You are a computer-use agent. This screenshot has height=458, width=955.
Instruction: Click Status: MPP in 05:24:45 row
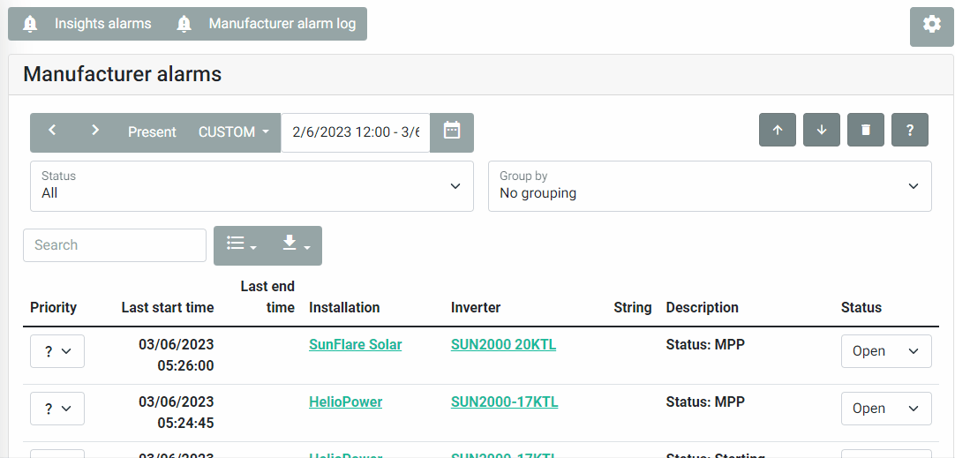[705, 402]
